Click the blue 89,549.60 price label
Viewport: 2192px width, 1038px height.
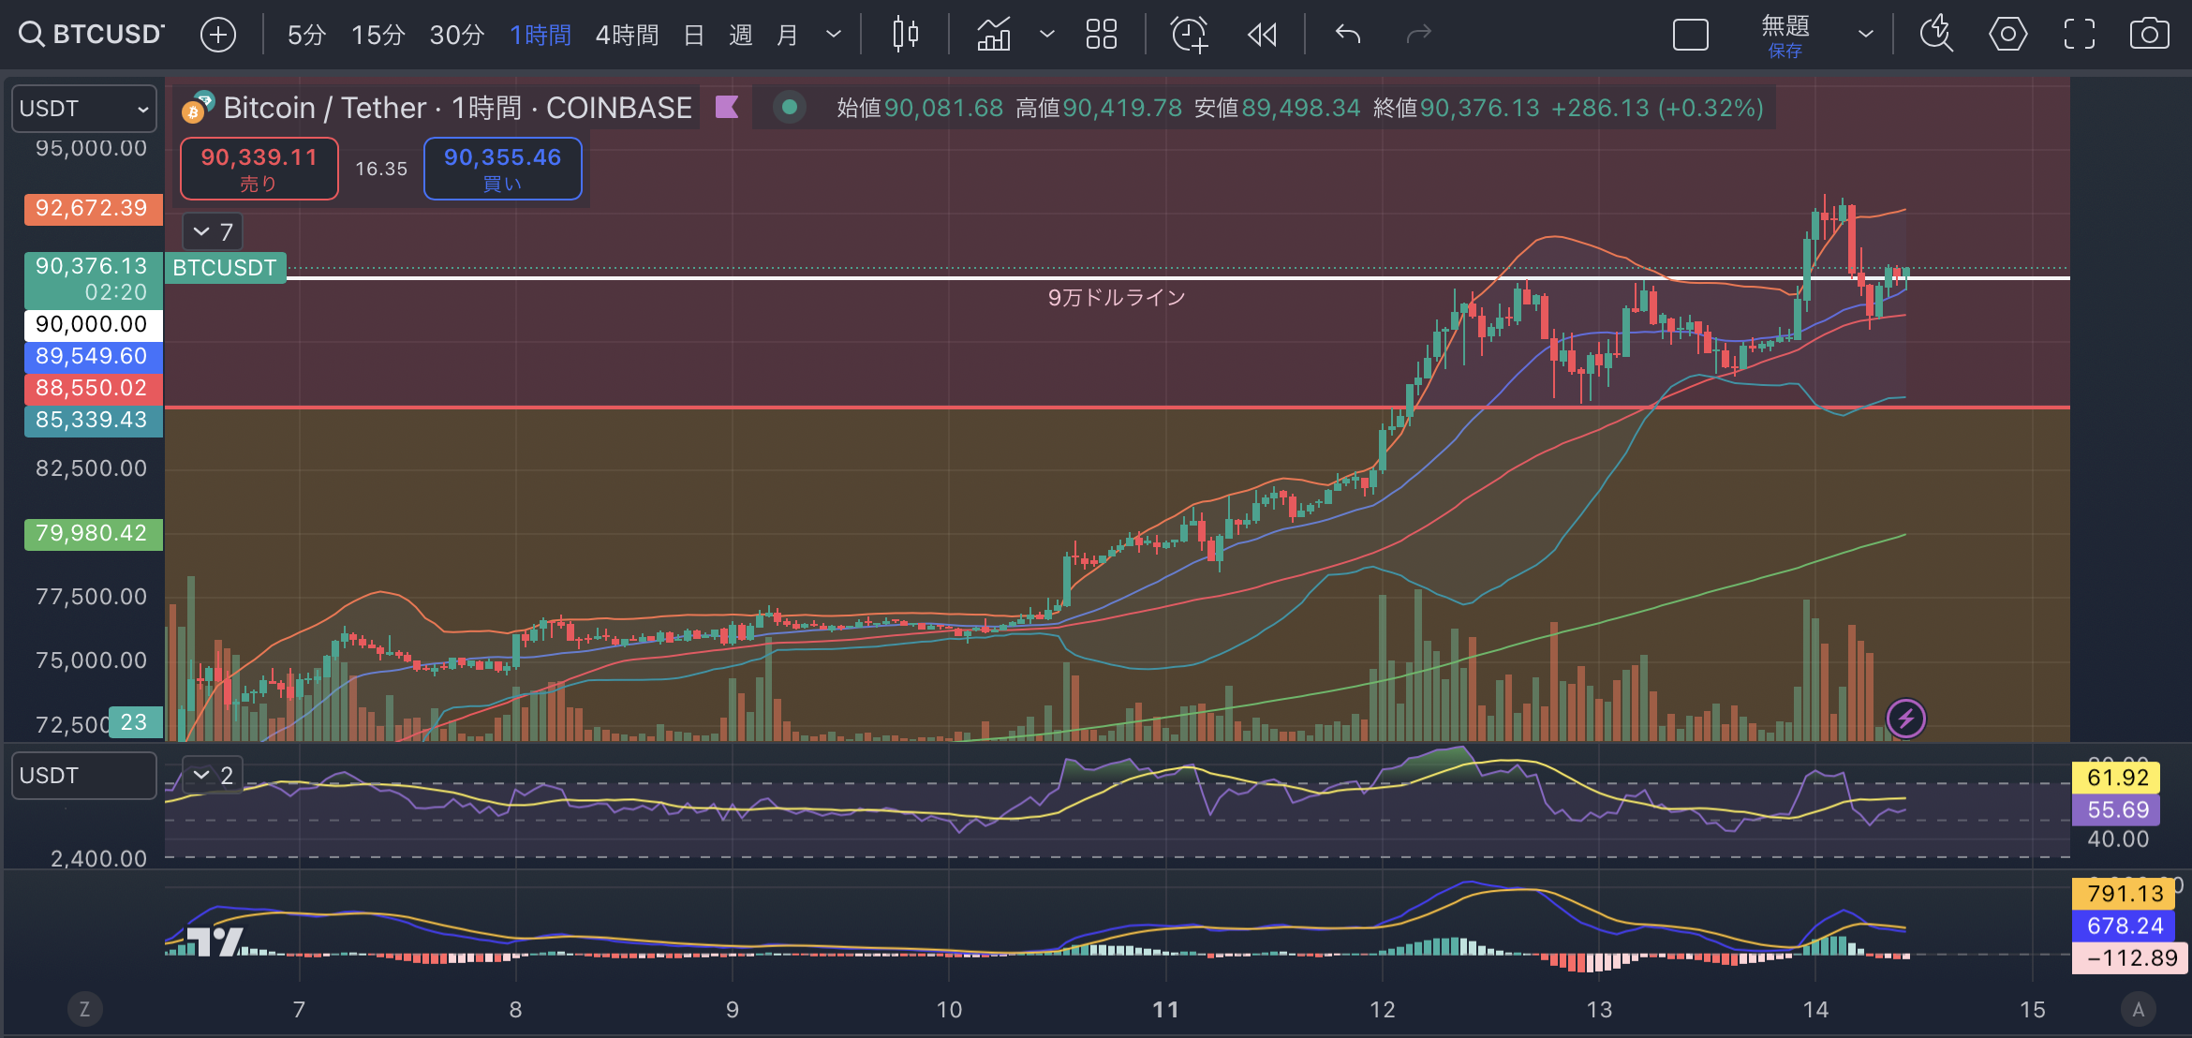[93, 356]
